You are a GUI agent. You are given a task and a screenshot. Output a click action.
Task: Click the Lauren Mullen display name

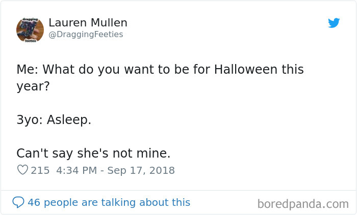(88, 23)
